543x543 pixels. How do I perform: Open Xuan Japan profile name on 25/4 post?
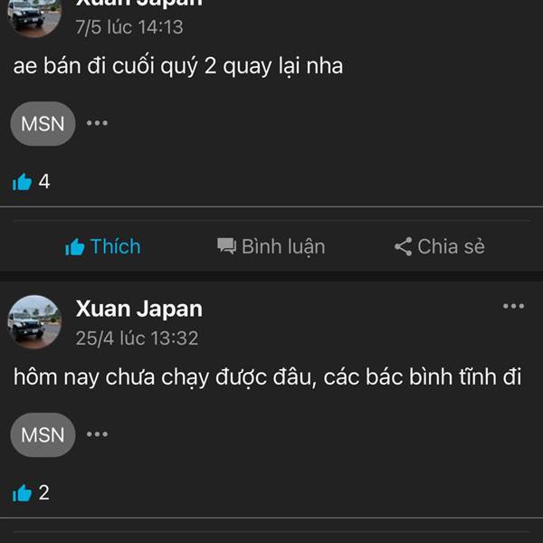pos(139,309)
